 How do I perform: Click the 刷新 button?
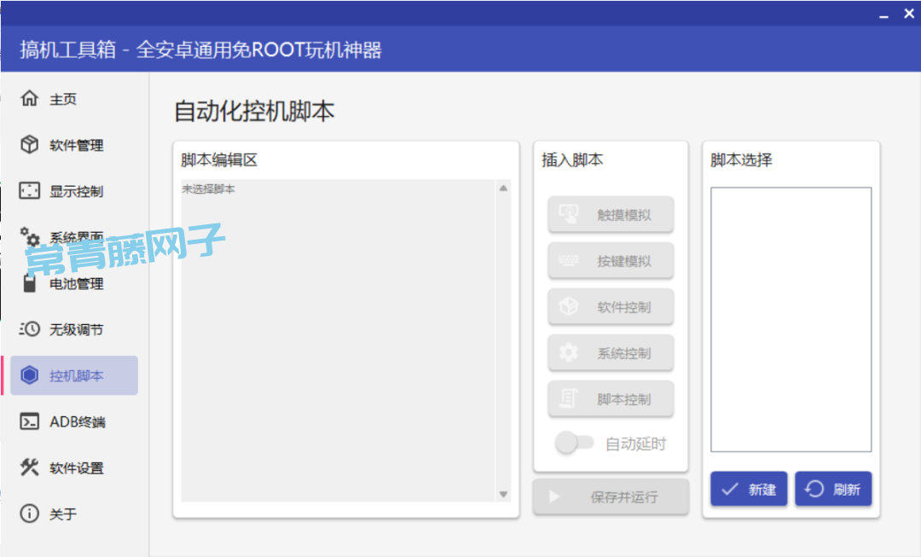pos(833,489)
